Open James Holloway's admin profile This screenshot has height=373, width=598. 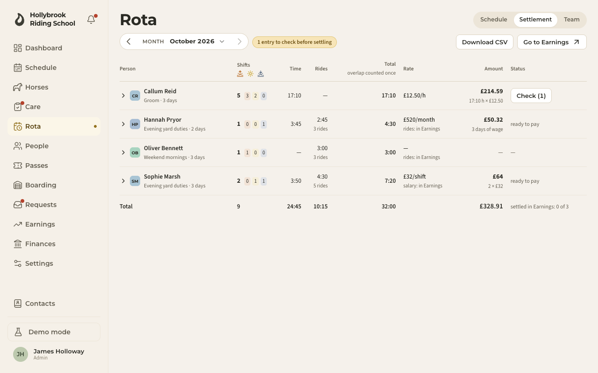54,354
